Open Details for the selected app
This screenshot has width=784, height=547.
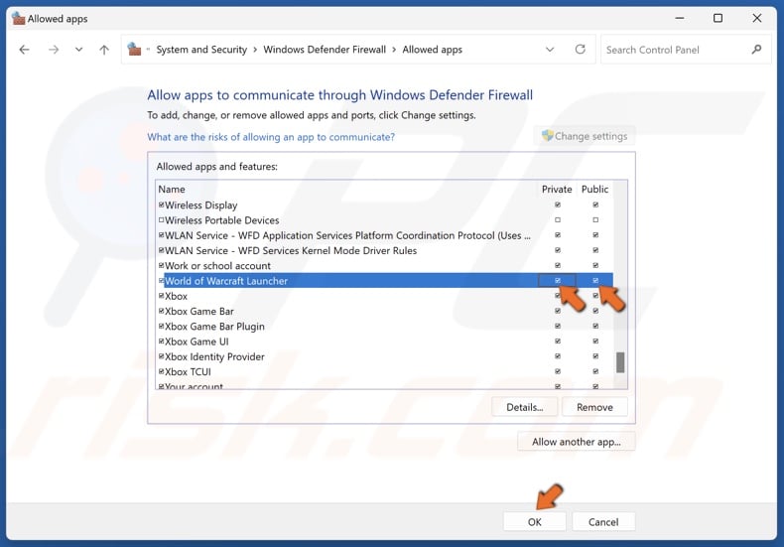pos(525,407)
